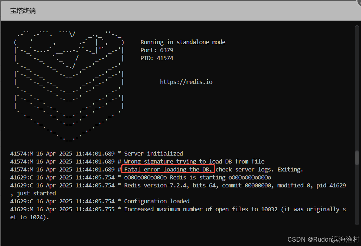Click the Redis ASCII art logo
361x246 pixels.
tap(69, 86)
